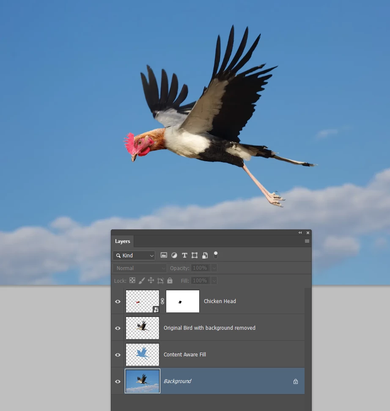This screenshot has height=411, width=390.
Task: Click the Lock all padlock icon
Action: pyautogui.click(x=170, y=281)
